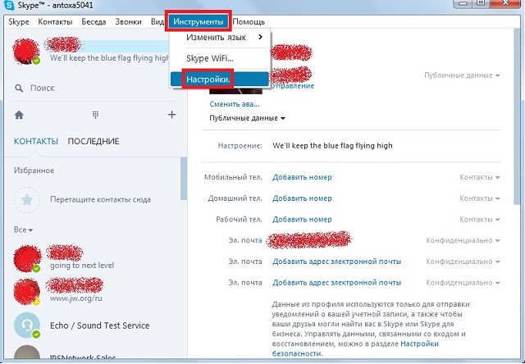525x364 pixels.
Task: Click the contacts list scrollbar
Action: click(184, 179)
